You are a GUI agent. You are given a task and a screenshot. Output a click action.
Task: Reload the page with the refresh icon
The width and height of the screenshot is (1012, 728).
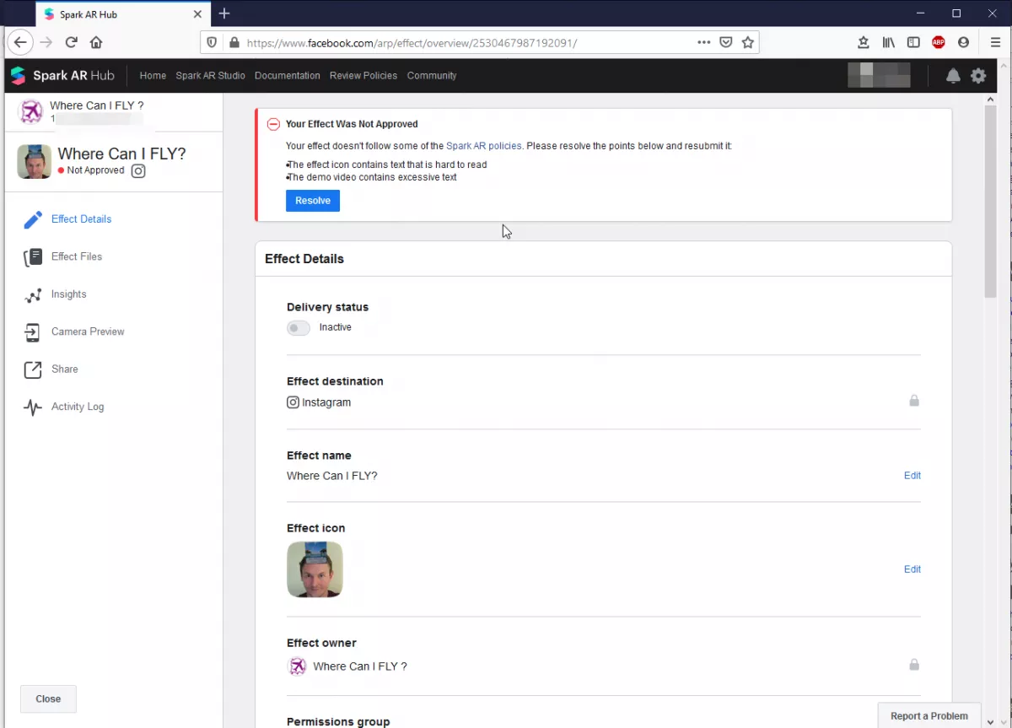[x=72, y=42]
